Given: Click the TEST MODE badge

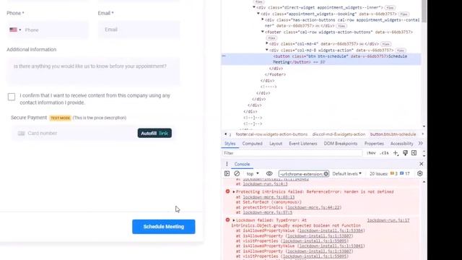Looking at the screenshot, I should (60, 118).
